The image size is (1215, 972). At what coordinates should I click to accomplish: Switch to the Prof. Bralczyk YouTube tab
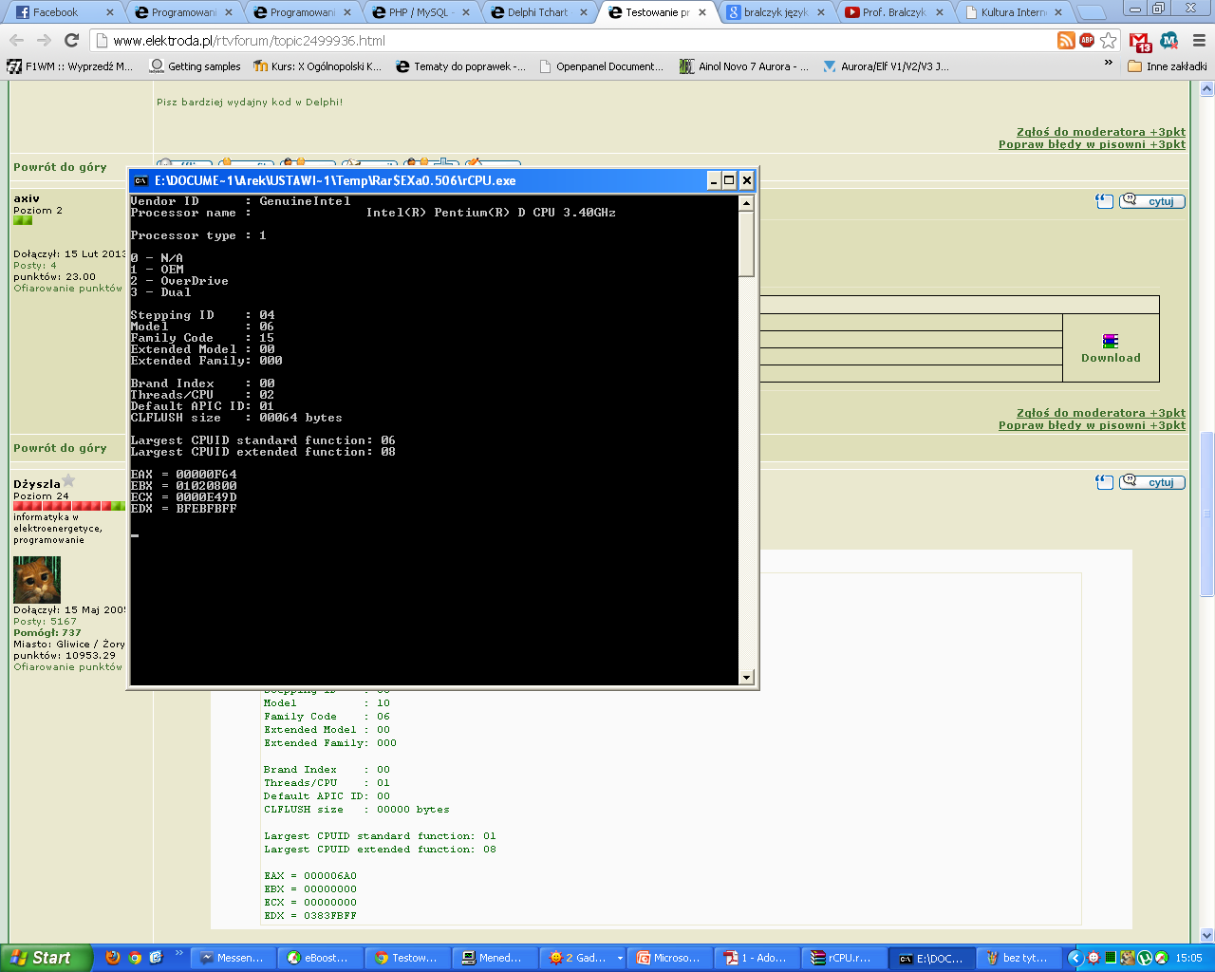(895, 12)
